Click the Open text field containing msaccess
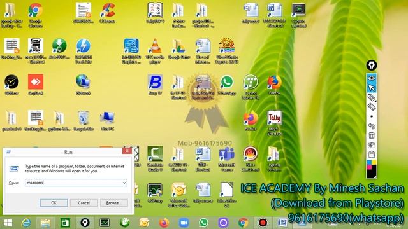Viewport: 408px width, 229px height. (76, 183)
